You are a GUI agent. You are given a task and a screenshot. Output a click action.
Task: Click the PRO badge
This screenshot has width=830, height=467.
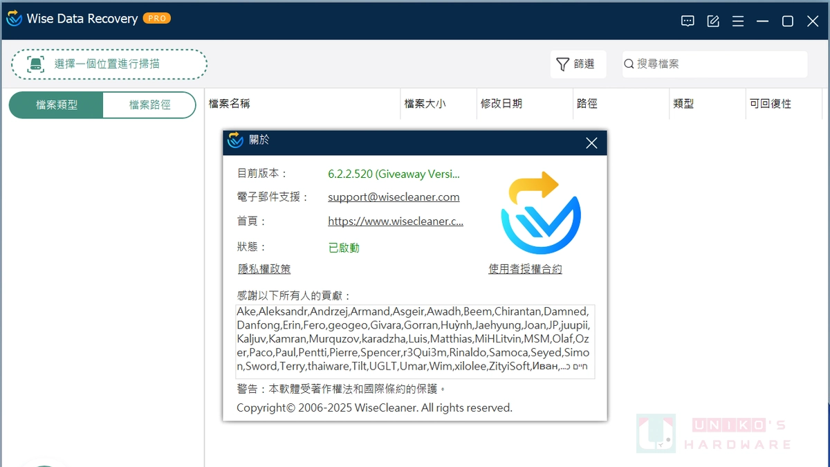coord(157,18)
